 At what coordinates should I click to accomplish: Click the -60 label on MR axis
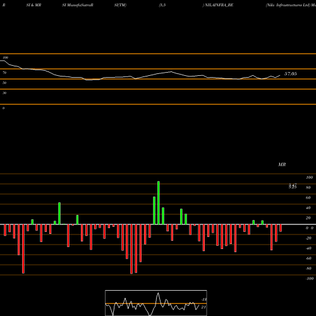click(308, 258)
